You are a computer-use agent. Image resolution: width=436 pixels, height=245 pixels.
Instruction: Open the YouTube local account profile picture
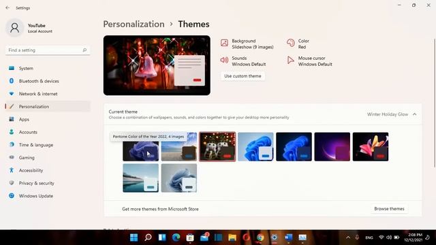click(14, 28)
